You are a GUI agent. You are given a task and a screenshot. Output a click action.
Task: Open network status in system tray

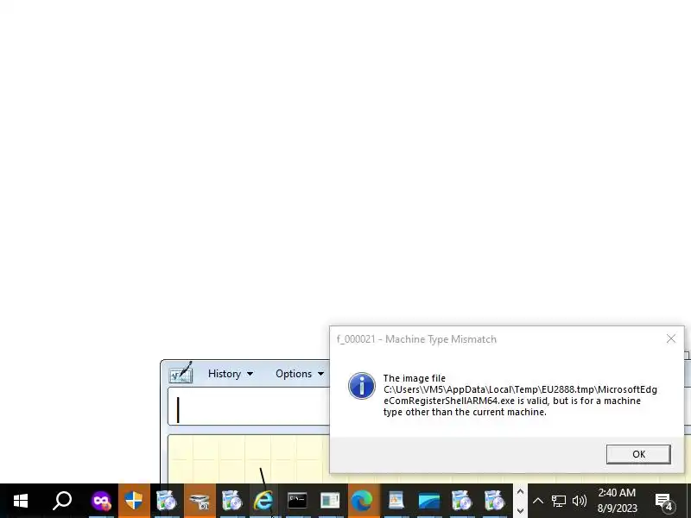pos(558,501)
